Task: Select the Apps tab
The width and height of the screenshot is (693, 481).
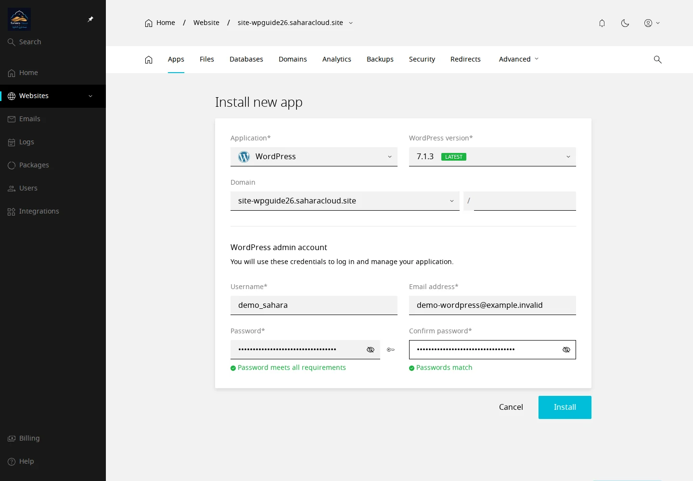Action: click(x=176, y=59)
